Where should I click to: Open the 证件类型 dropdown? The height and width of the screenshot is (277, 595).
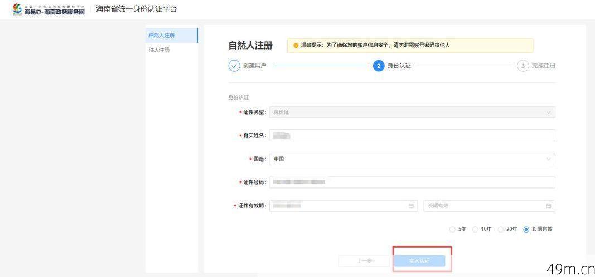[x=412, y=112]
